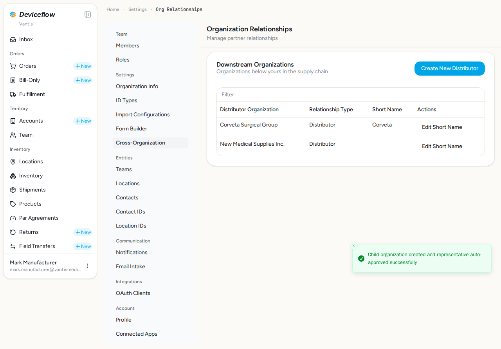Open Members settings page

pyautogui.click(x=150, y=46)
